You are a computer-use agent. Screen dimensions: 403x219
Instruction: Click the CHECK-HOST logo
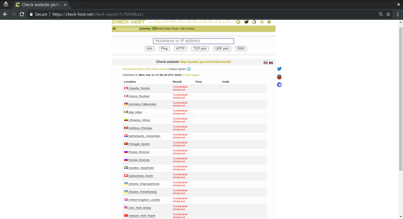click(128, 22)
